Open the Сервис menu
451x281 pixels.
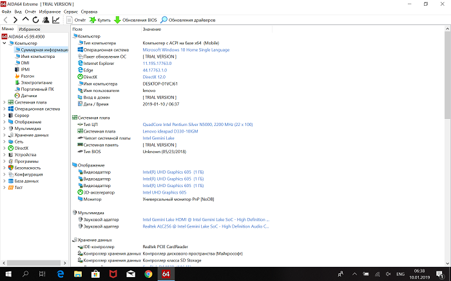pos(71,12)
